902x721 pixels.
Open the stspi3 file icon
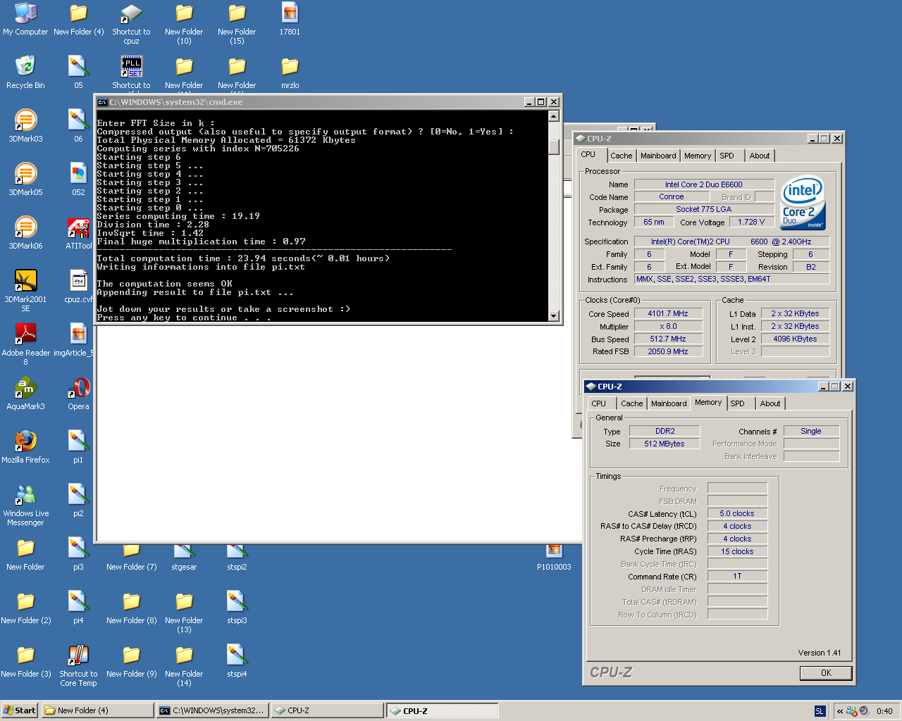[x=237, y=608]
